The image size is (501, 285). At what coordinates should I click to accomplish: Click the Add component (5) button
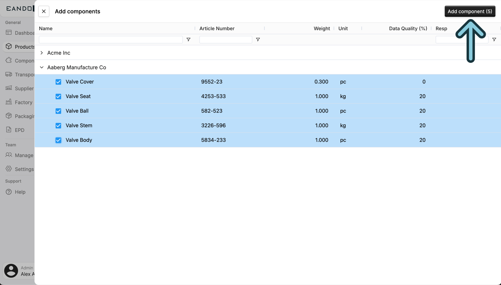[x=470, y=11]
